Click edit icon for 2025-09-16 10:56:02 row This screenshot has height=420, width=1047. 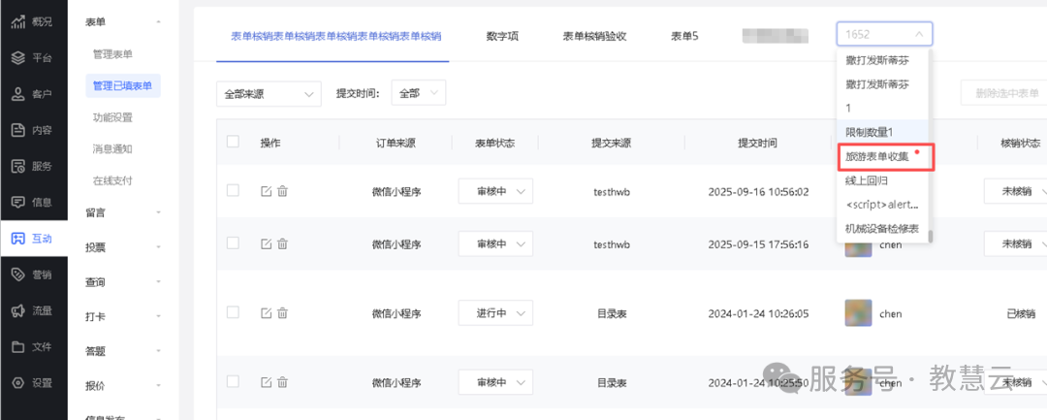click(266, 192)
